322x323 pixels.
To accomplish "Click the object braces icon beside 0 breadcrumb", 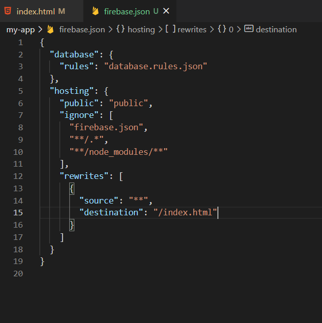I will coord(222,29).
